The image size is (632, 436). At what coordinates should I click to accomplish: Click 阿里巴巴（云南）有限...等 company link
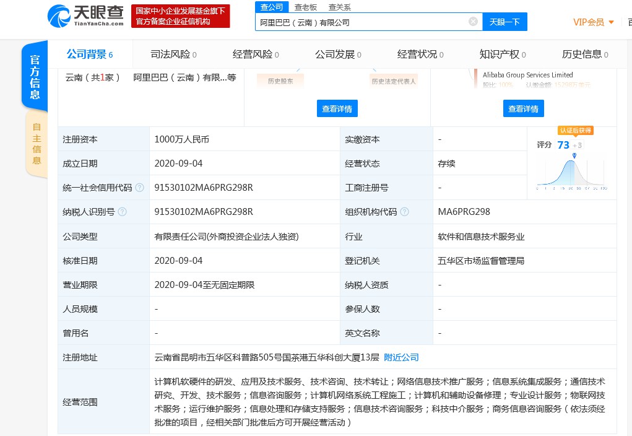(184, 77)
